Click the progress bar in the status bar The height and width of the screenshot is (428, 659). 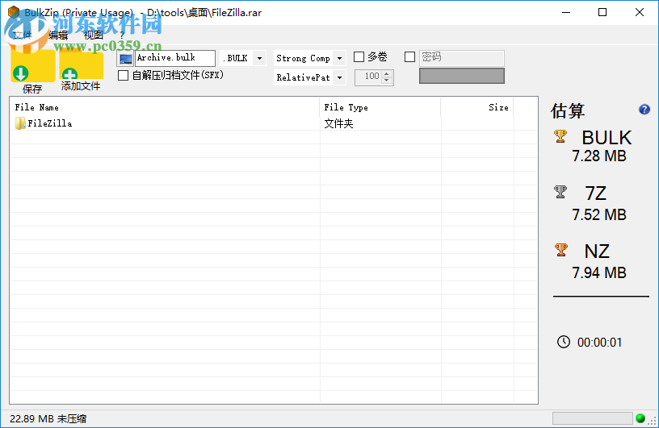[x=592, y=418]
